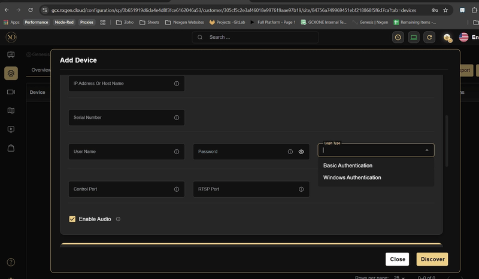
Task: Toggle password visibility eye icon
Action: click(301, 152)
